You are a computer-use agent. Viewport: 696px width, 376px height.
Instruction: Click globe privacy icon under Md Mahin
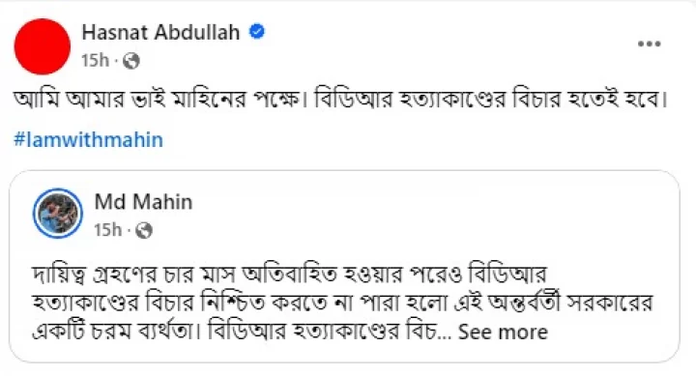[144, 230]
